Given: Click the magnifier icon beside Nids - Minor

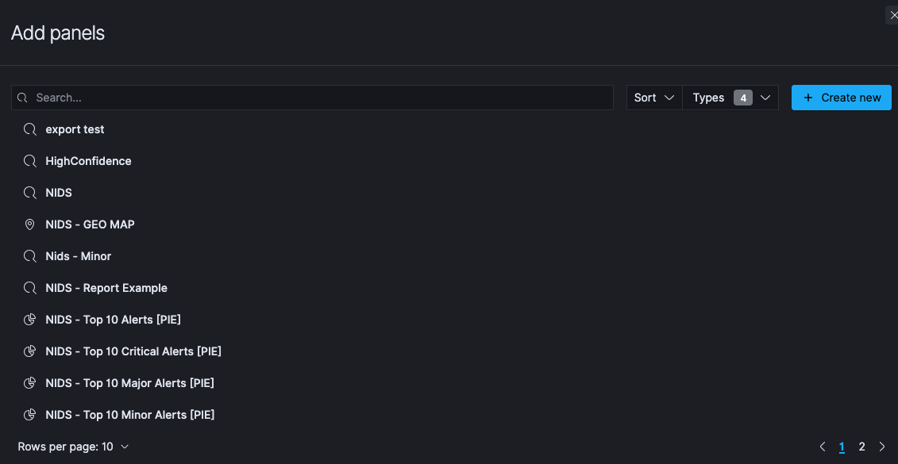Looking at the screenshot, I should pos(30,256).
